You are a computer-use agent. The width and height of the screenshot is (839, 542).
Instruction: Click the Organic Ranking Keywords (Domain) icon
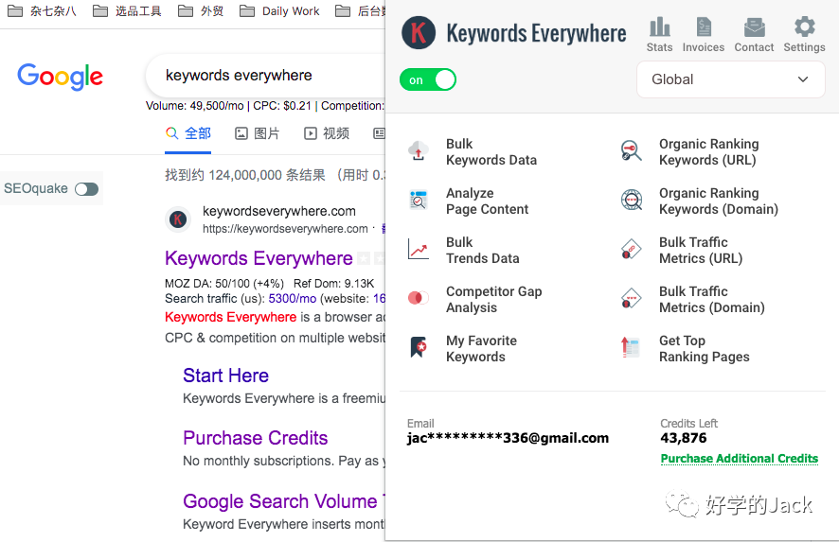point(632,200)
